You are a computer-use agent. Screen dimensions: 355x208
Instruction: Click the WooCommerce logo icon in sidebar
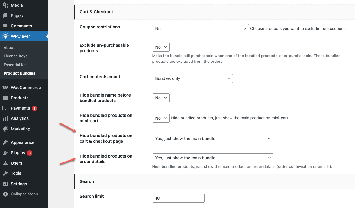(x=5, y=88)
